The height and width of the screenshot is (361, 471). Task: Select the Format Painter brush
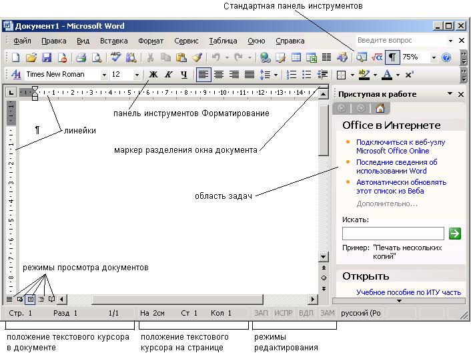click(x=197, y=57)
